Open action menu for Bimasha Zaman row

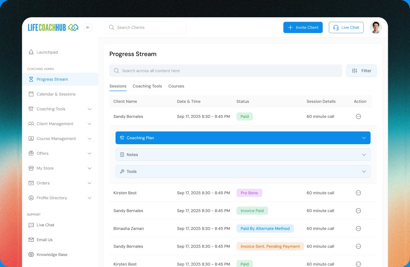pos(358,228)
